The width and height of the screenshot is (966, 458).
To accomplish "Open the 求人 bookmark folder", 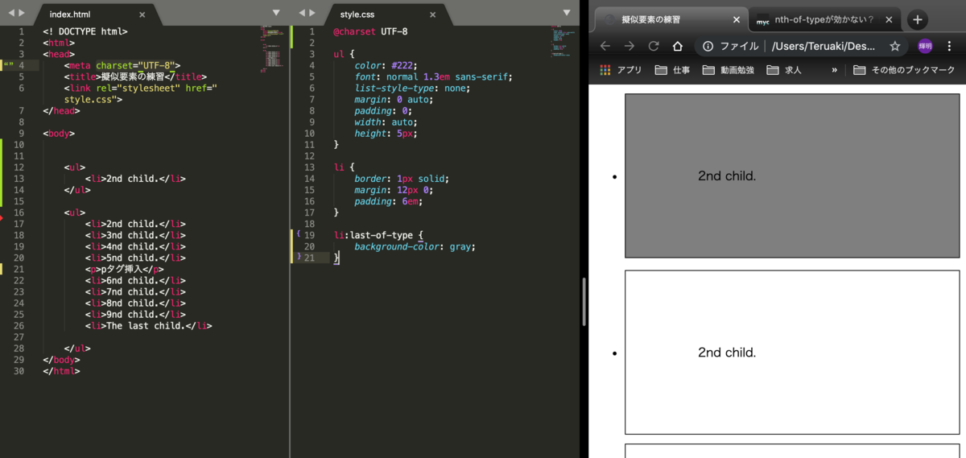I will coord(784,70).
